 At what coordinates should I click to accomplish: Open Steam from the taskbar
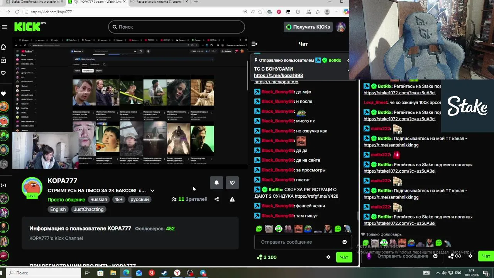164,273
